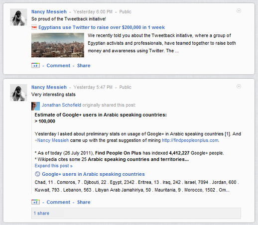
Task: Click +1 button on stats post
Action: click(x=35, y=202)
